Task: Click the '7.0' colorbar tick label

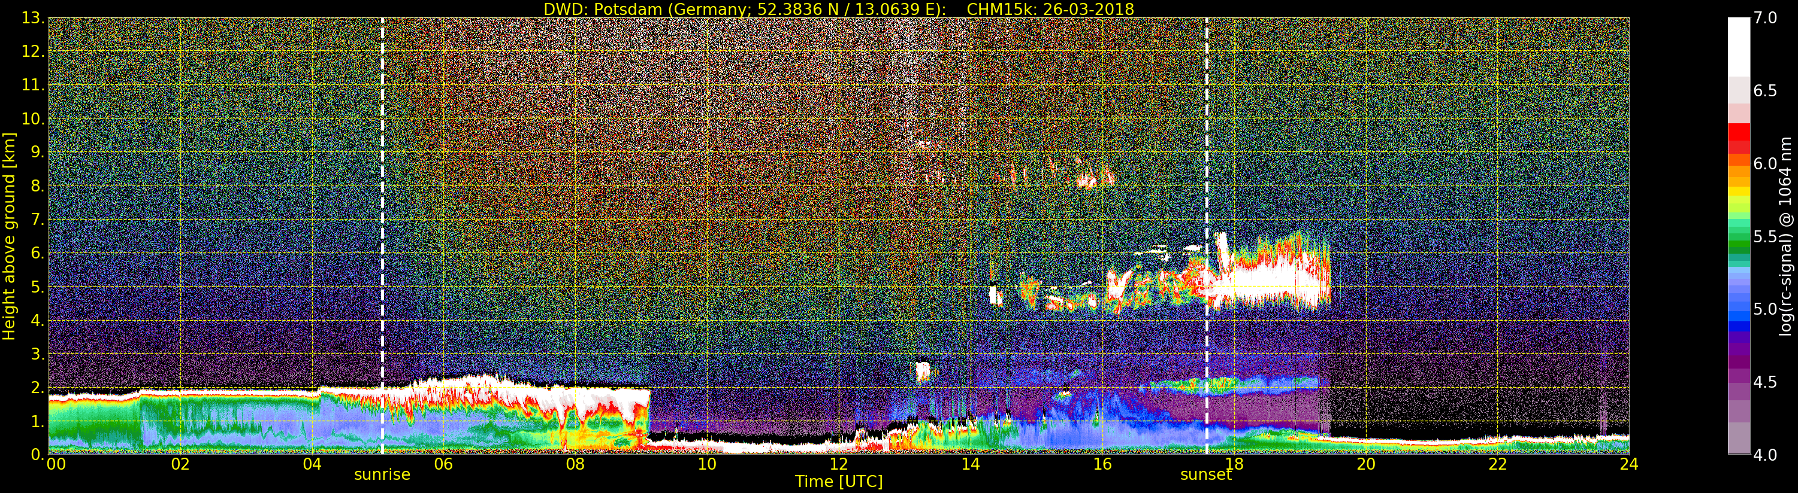Action: (1765, 18)
